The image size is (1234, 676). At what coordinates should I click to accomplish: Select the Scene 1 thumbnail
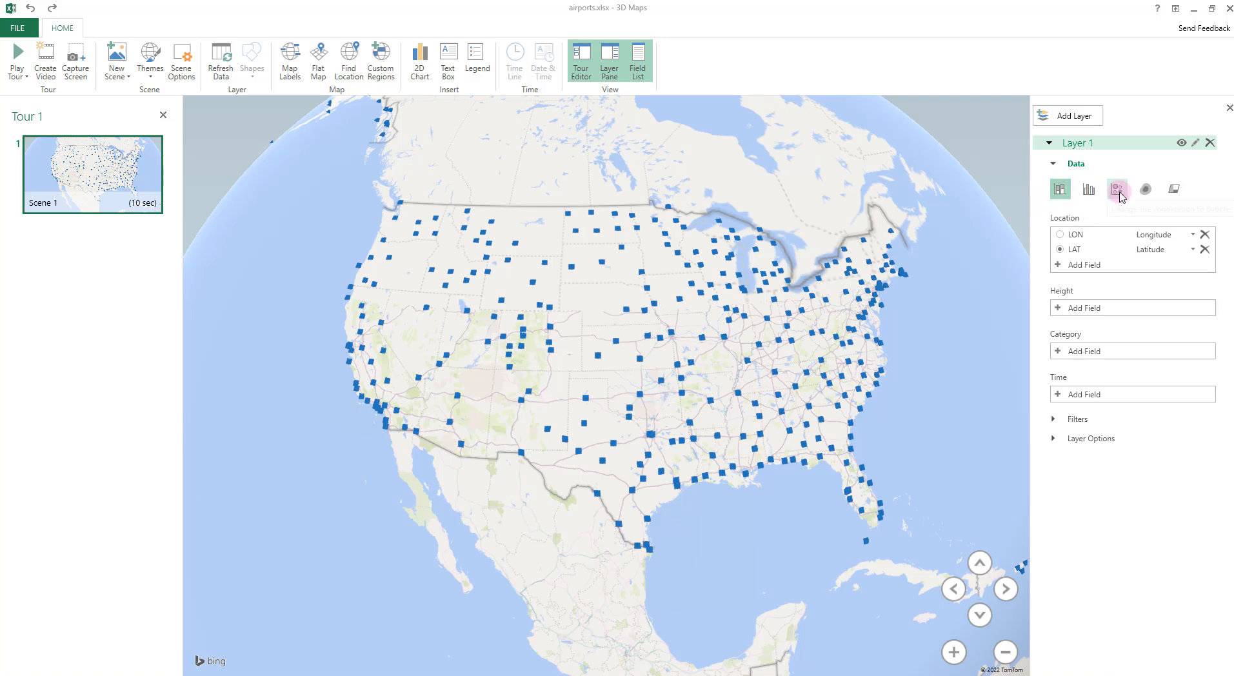click(x=93, y=174)
